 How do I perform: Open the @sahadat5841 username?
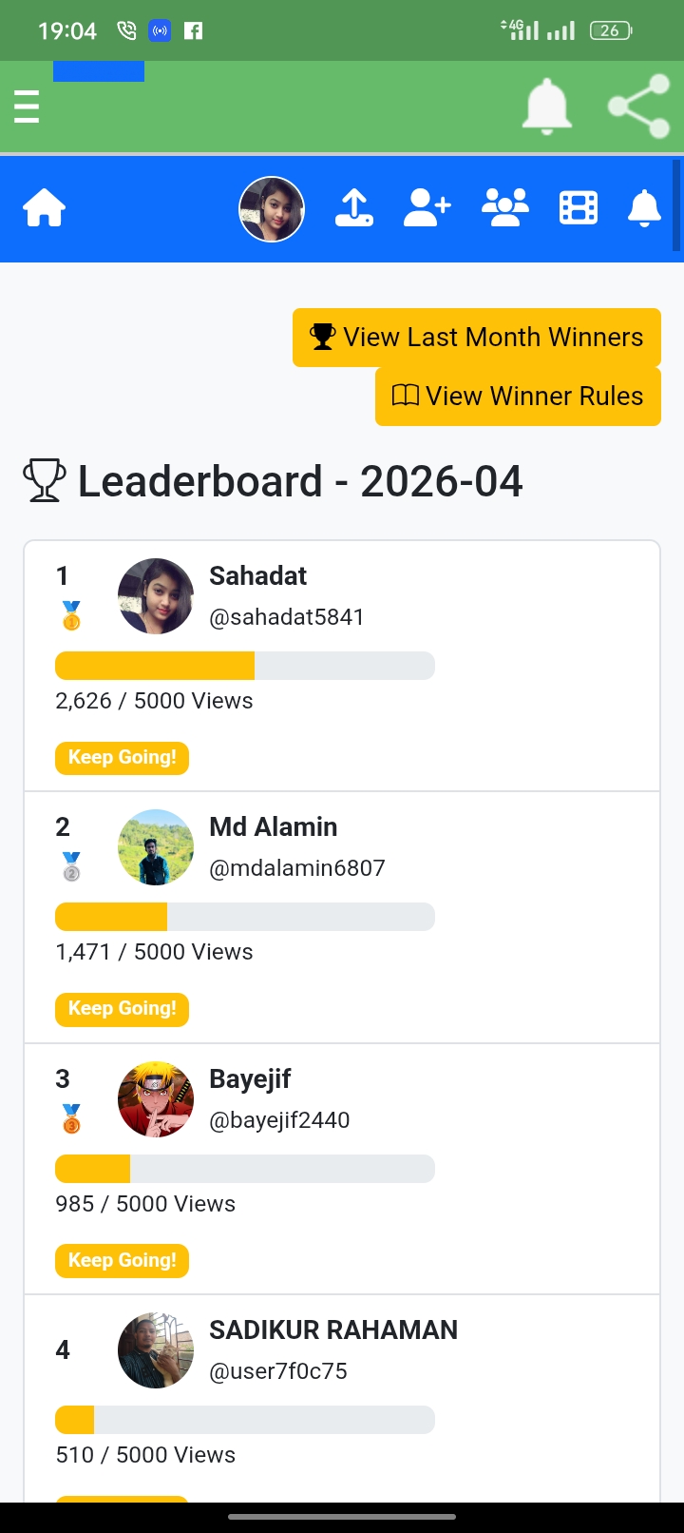287,617
